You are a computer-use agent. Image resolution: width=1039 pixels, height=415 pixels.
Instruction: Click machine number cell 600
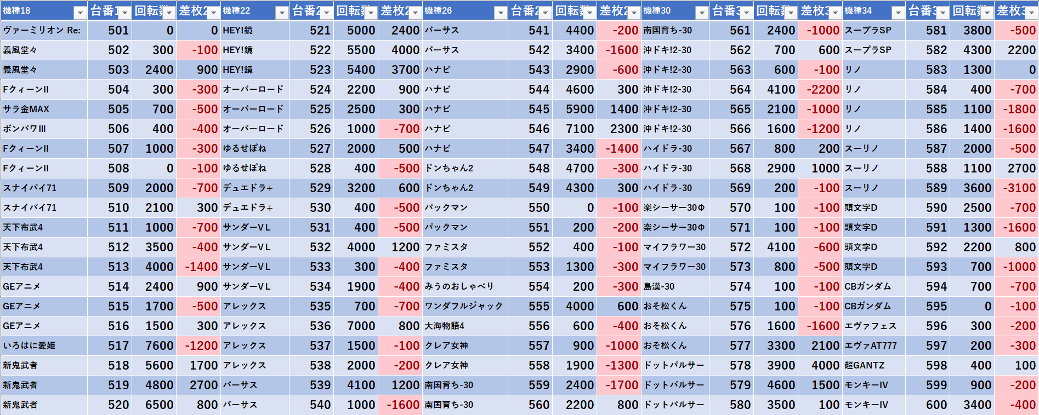[928, 405]
